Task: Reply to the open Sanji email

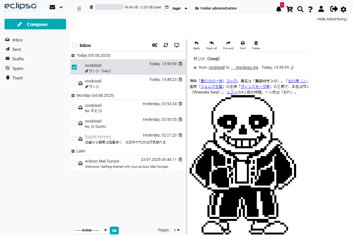Action: [196, 45]
